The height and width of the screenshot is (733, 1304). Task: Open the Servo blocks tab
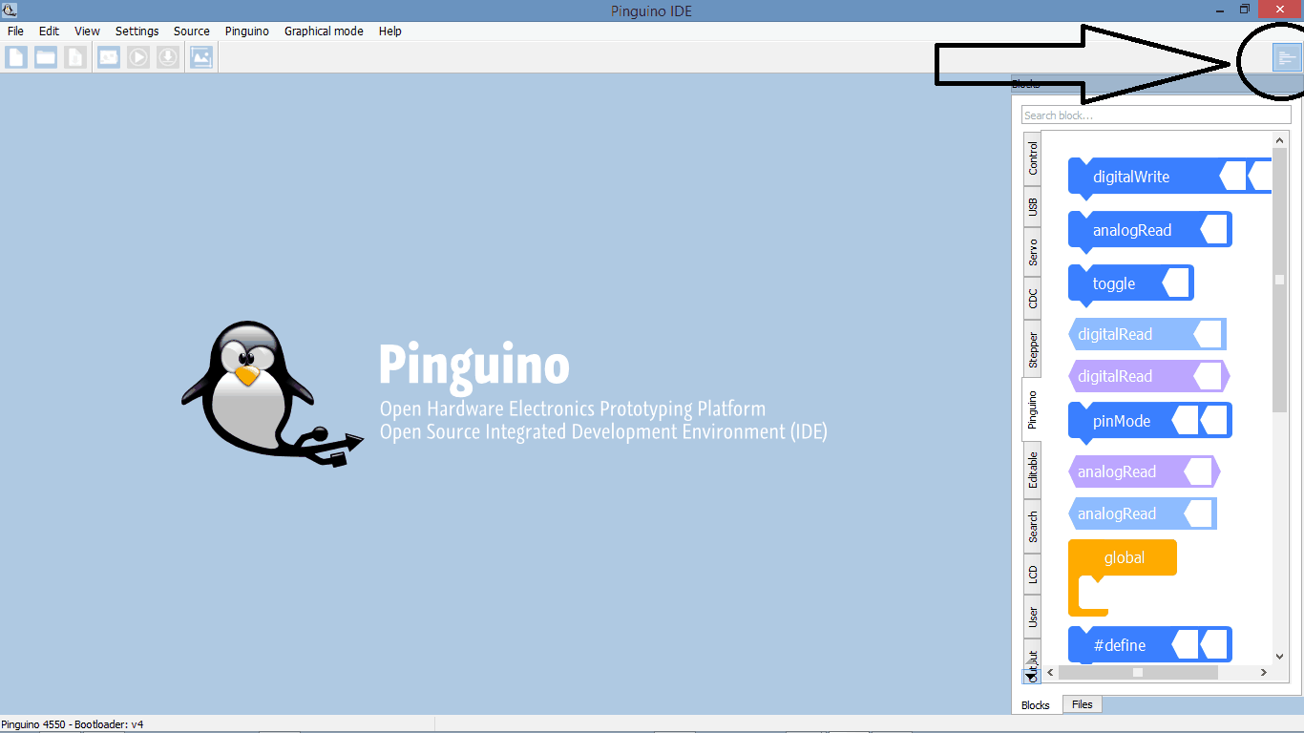point(1032,252)
